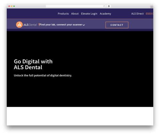Navigate to Academy
Viewport: 160px width, 135px height.
105,14
